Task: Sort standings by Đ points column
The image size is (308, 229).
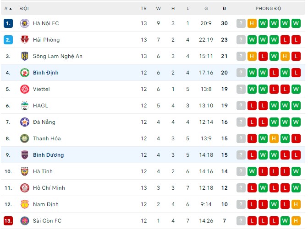Action: tap(225, 9)
